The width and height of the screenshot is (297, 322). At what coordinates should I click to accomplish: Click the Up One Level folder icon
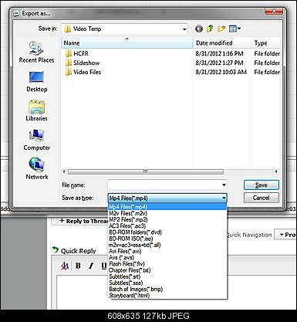[210, 29]
